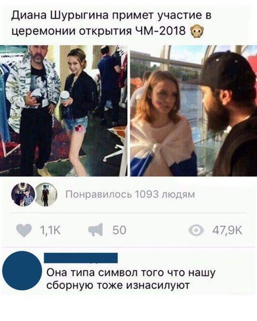
Task: Click the comment line "Она типа символ того что нашу"
Action: [x=131, y=273]
